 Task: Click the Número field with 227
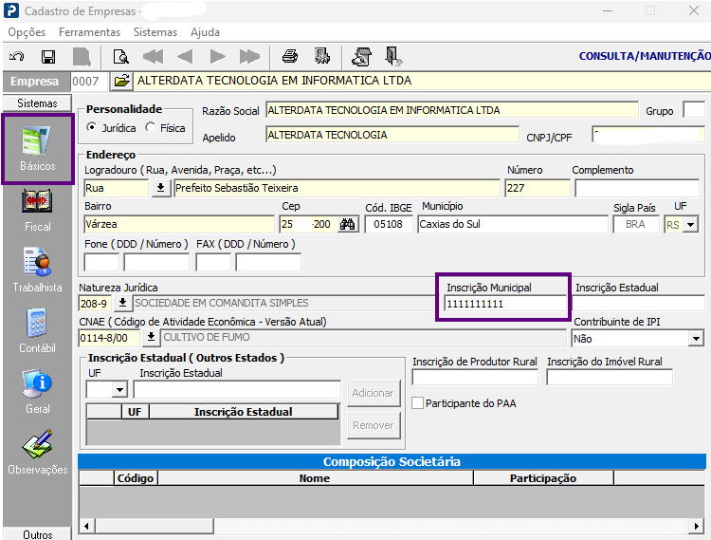point(538,188)
